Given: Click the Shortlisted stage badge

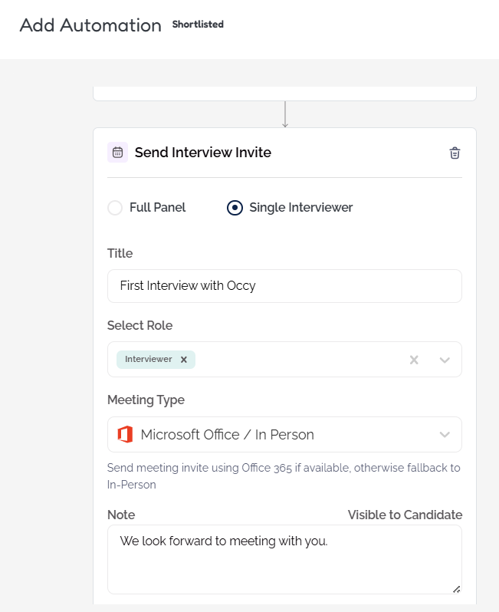Looking at the screenshot, I should click(x=198, y=25).
